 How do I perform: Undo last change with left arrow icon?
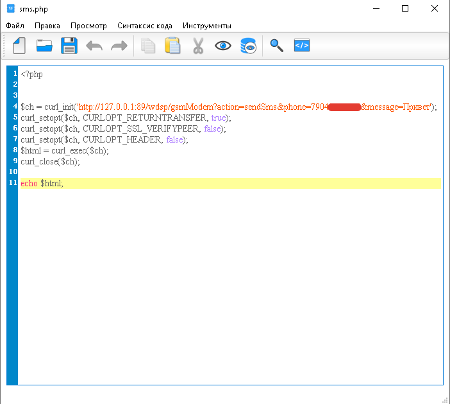[x=94, y=46]
